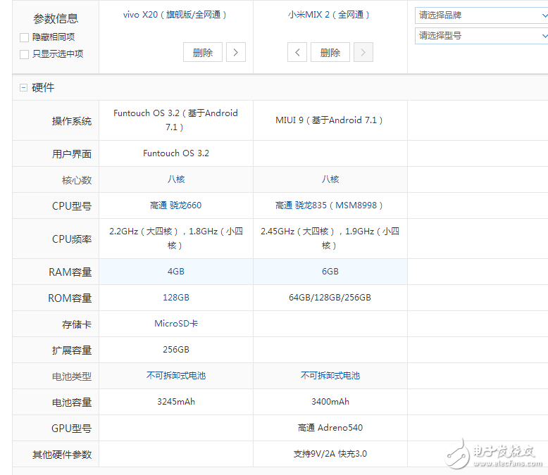Viewport: 548px width, 475px height.
Task: Open the 请选择品牌 brand dropdown
Action: coord(481,15)
